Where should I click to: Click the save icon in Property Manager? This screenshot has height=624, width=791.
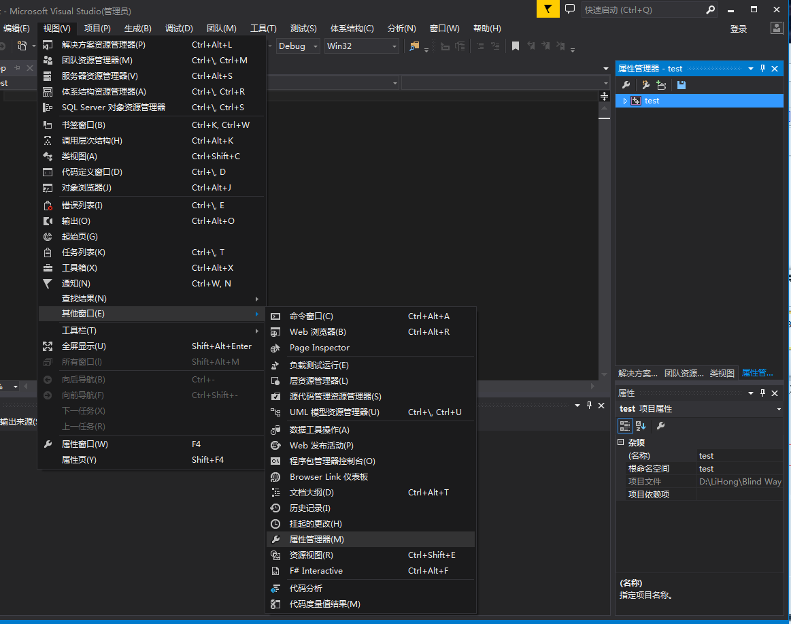pyautogui.click(x=681, y=85)
